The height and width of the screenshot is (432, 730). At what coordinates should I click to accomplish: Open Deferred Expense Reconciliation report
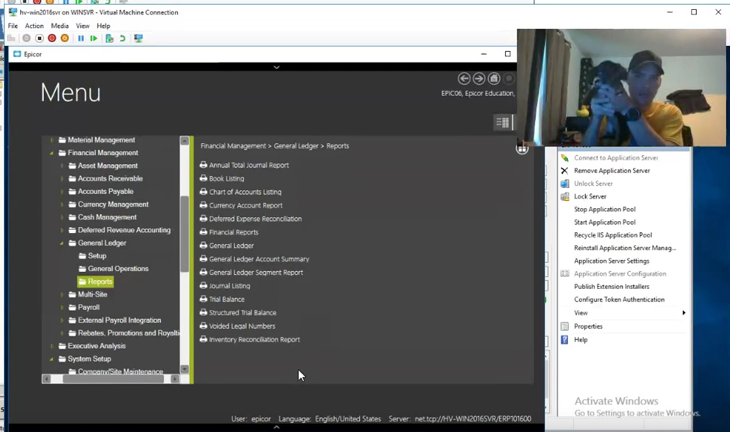[x=255, y=219]
